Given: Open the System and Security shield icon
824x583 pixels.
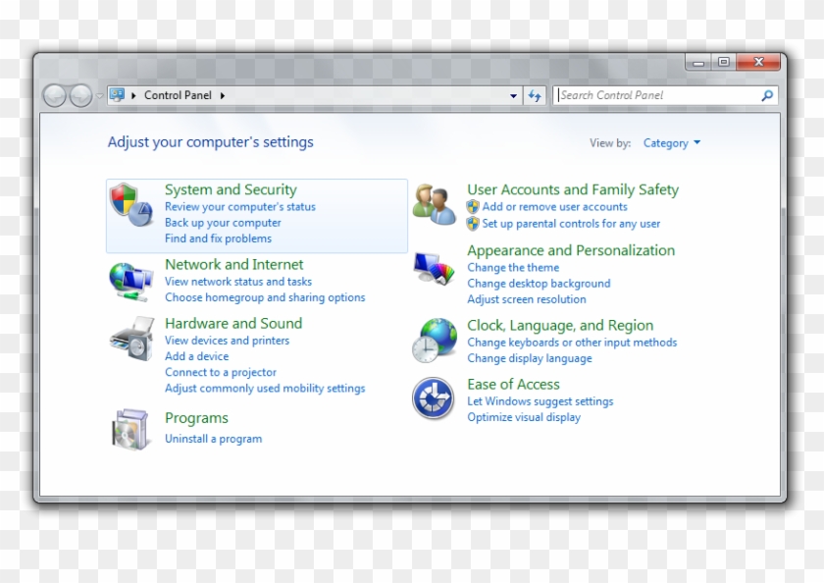Looking at the screenshot, I should (x=130, y=204).
